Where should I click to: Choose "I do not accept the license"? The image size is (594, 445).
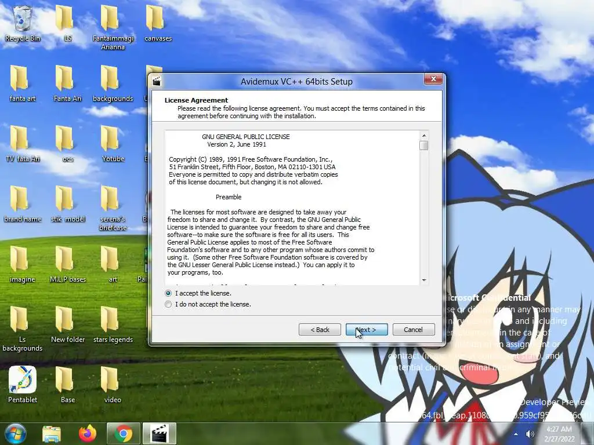(x=208, y=304)
